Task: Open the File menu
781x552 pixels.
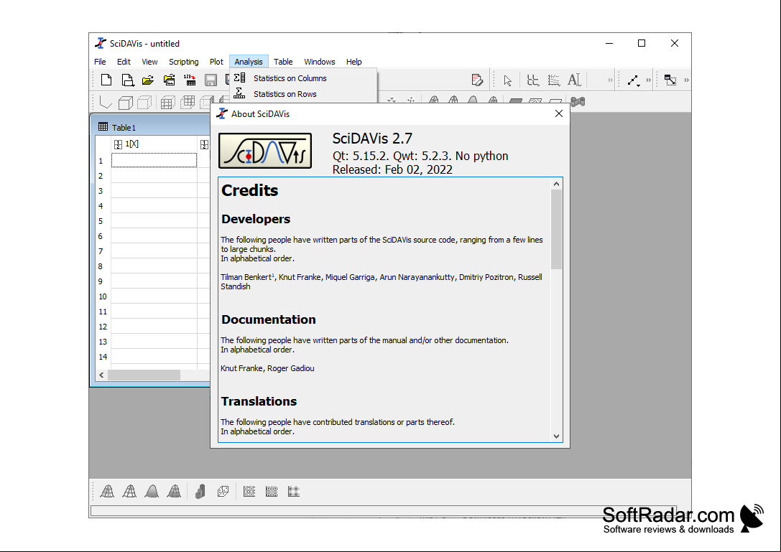Action: point(100,62)
